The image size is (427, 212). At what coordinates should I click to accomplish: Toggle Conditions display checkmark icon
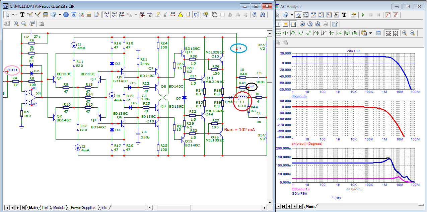tap(165, 15)
